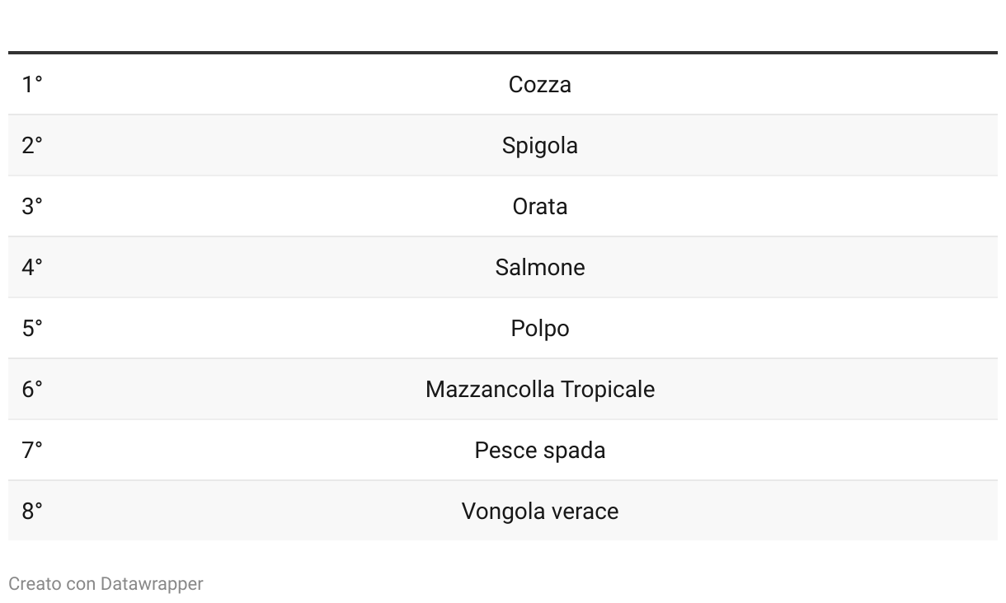The height and width of the screenshot is (603, 1006).
Task: Select the 5° rank cell
Action: 32,329
